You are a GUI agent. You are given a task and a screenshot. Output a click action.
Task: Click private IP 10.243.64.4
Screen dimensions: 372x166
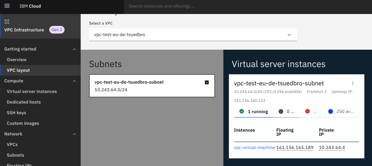332,147
